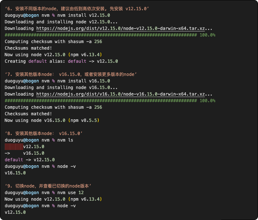The height and width of the screenshot is (220, 258).
Task: Click the red highlighted block before v12.15.0
Action: click(14, 147)
